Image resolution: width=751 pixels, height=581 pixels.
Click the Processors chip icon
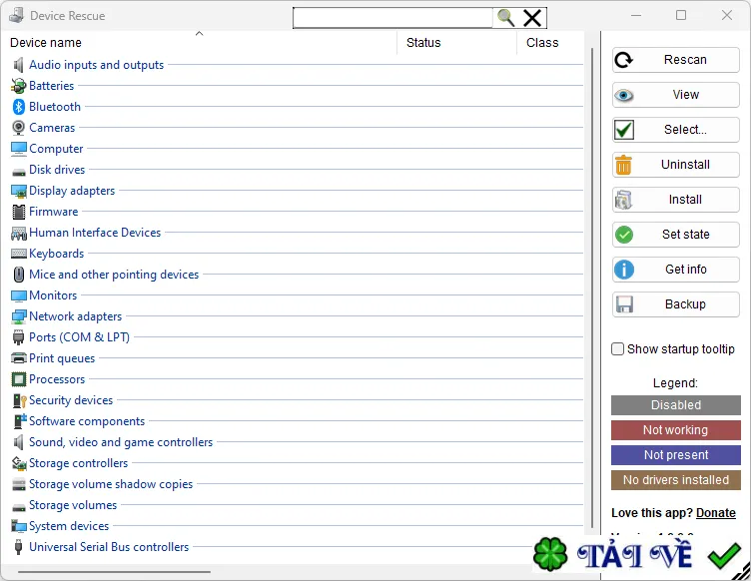pos(18,379)
